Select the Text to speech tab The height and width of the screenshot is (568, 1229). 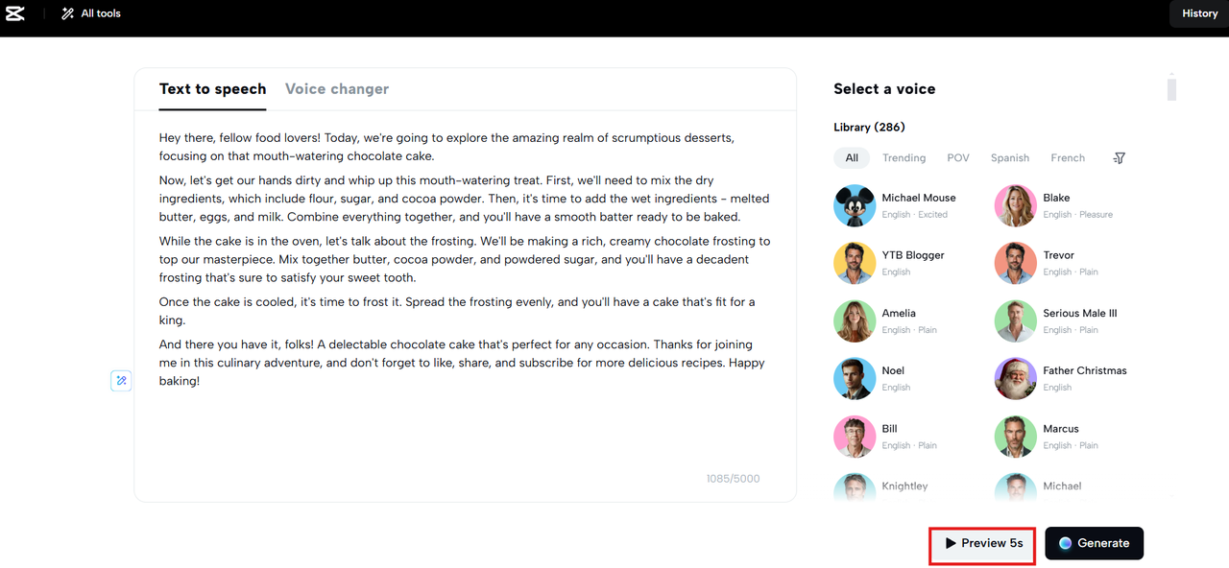212,89
